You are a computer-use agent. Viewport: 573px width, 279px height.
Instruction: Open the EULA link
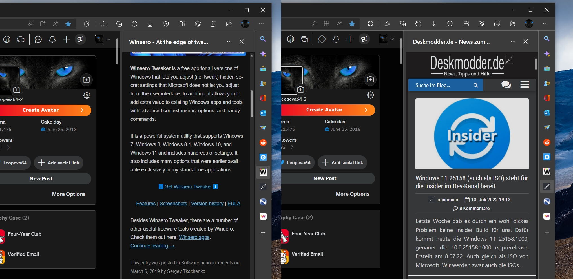234,204
